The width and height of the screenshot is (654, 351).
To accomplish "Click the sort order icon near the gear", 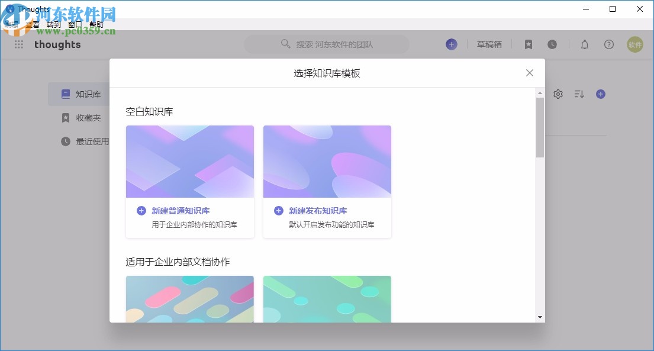I will point(579,94).
